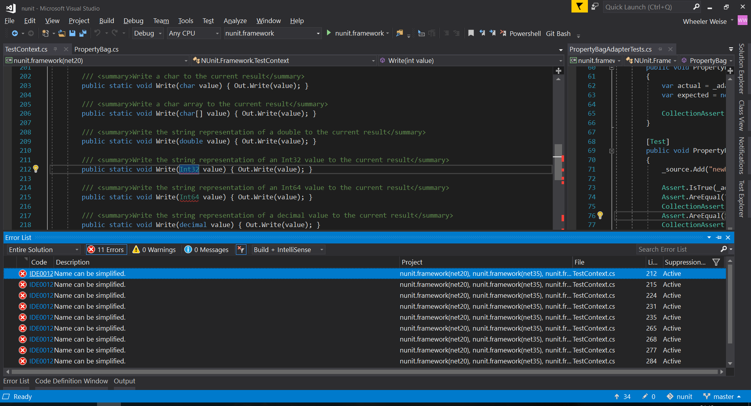Click the lightbulb on line 76

(x=600, y=215)
